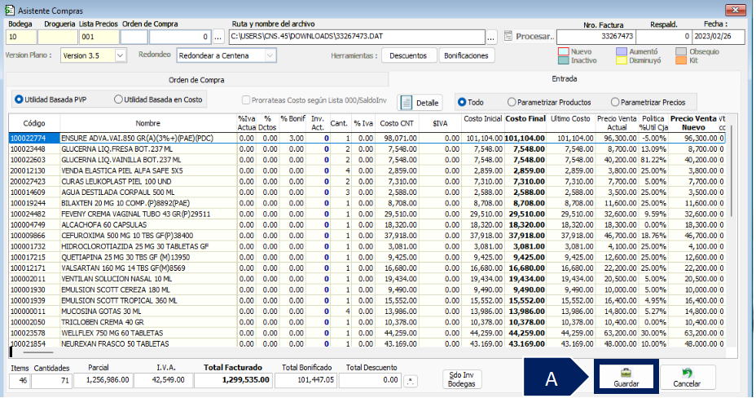Image resolution: width=756 pixels, height=398 pixels.
Task: Select Parametrizar Productos radio button
Action: (512, 102)
